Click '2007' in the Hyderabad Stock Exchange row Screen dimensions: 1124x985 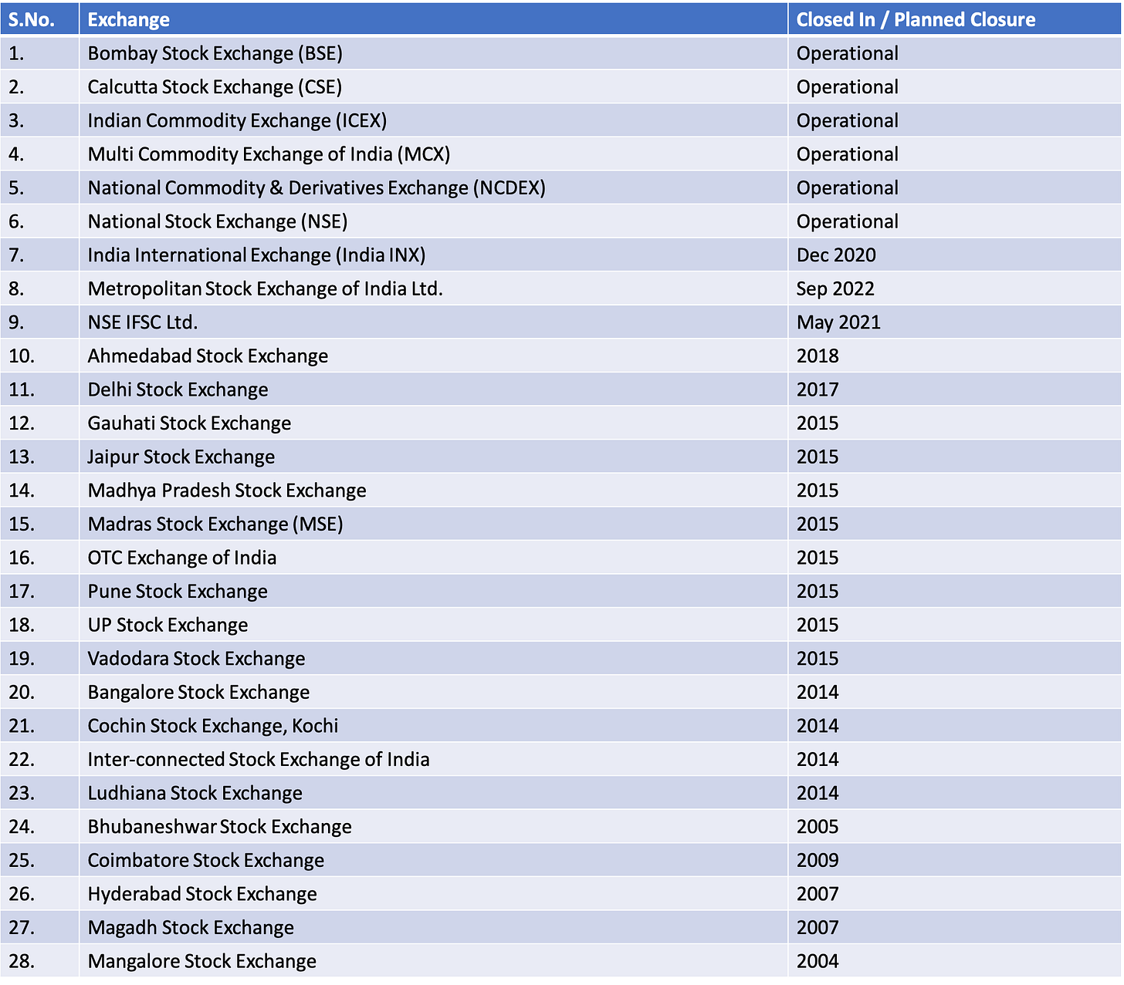point(818,893)
